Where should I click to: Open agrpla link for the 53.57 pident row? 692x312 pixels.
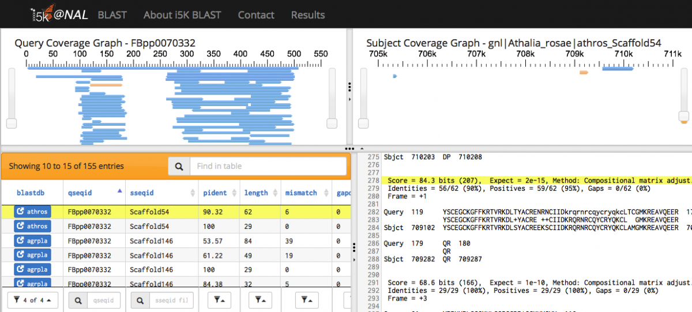pyautogui.click(x=32, y=240)
